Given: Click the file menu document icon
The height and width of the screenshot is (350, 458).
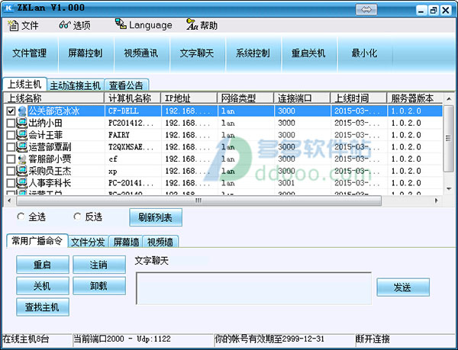Looking at the screenshot, I should coord(13,25).
